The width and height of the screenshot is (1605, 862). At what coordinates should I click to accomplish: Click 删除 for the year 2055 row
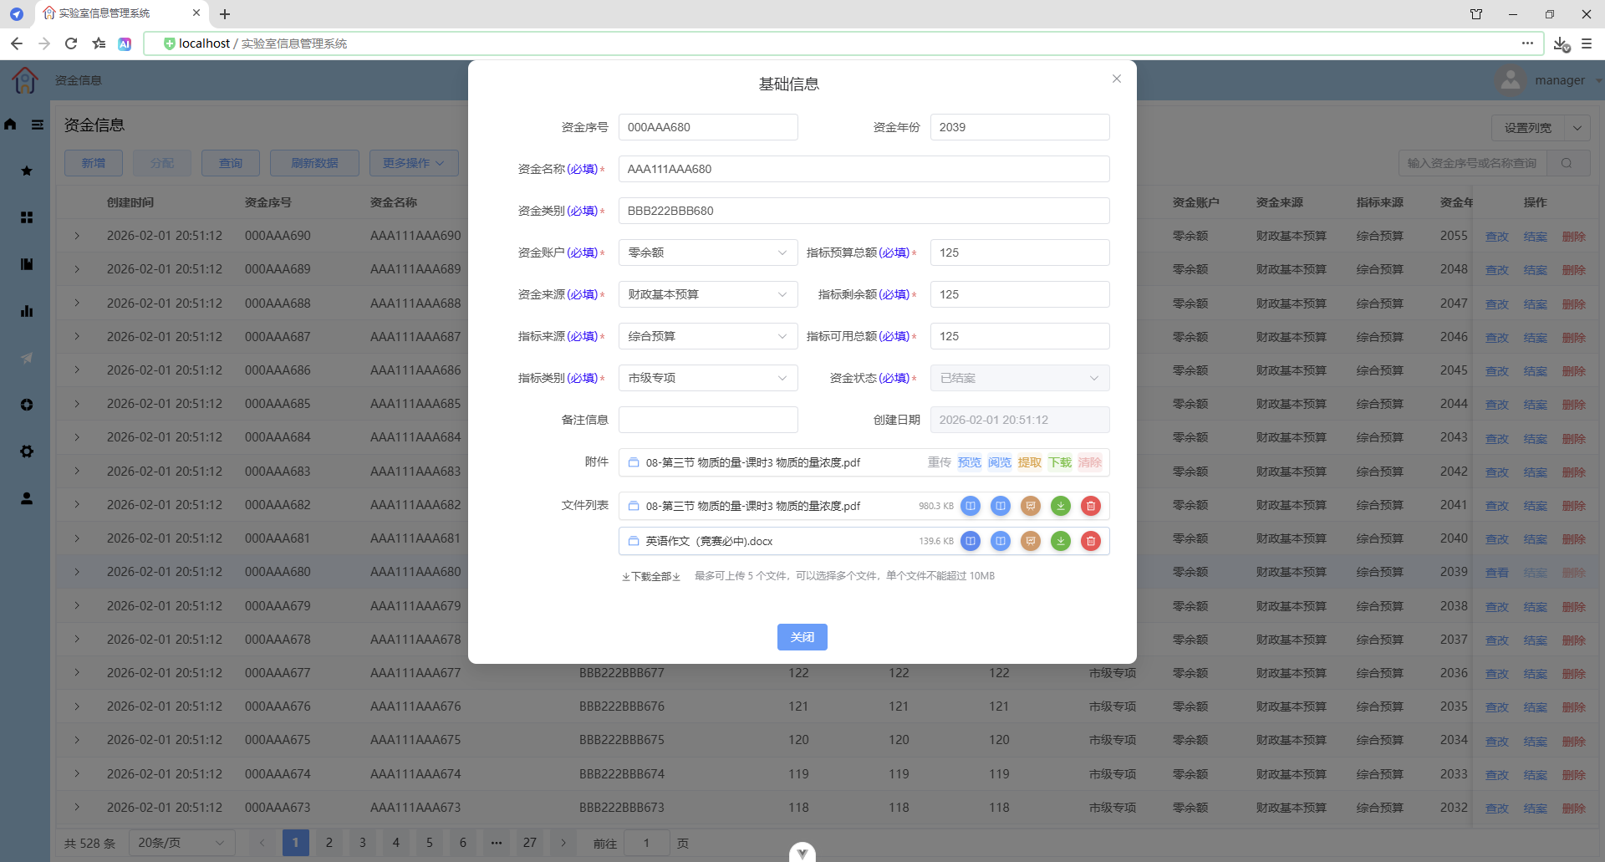[1574, 237]
